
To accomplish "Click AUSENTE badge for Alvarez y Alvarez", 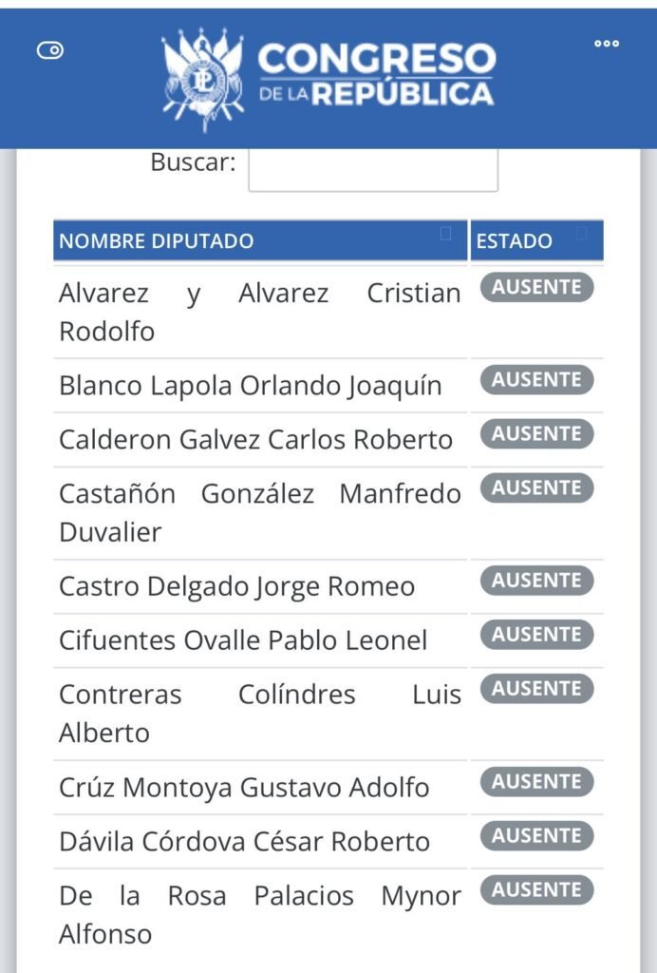I will (x=536, y=287).
